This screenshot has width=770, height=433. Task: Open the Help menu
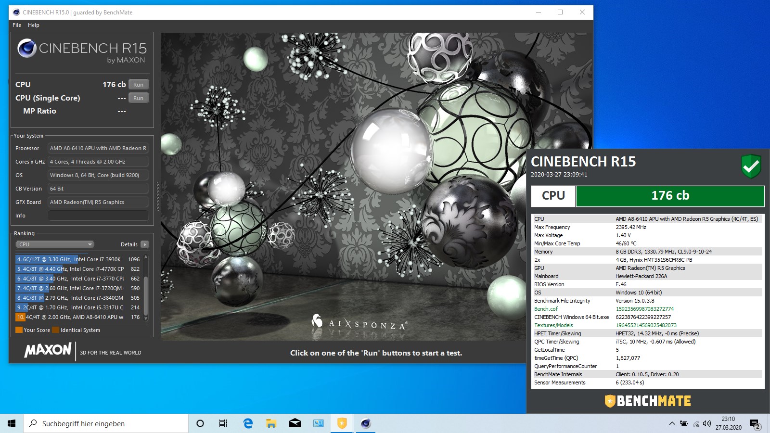34,25
